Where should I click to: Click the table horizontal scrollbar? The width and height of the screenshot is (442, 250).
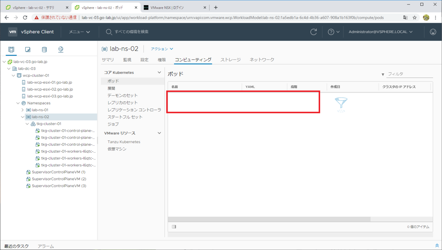point(269,219)
